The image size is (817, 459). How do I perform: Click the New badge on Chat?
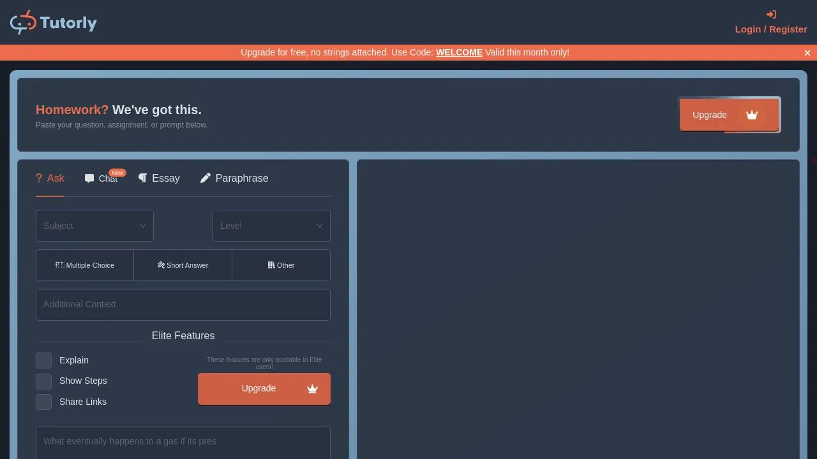click(117, 173)
